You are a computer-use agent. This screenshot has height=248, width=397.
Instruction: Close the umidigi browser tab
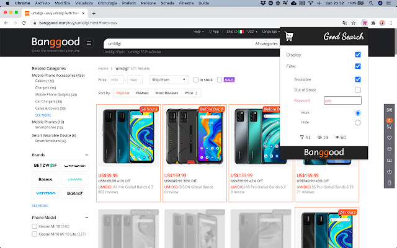click(83, 13)
